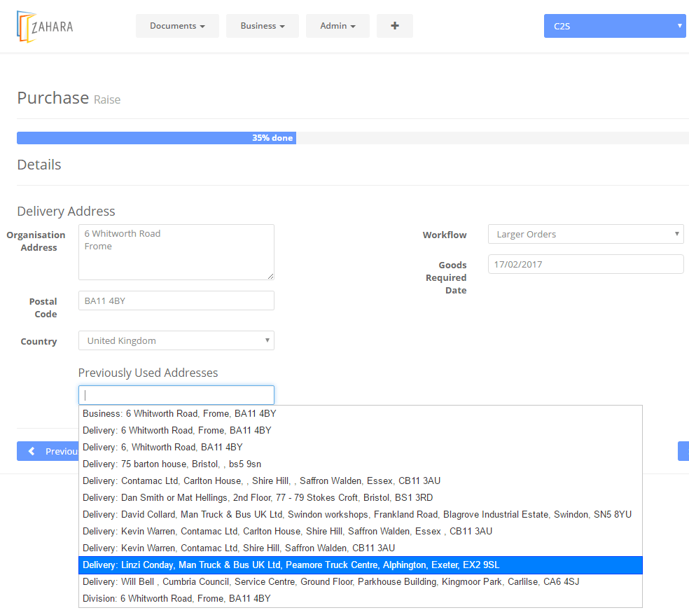689x615 pixels.
Task: Select Business: 6 Whitworth Road address
Action: click(x=361, y=414)
